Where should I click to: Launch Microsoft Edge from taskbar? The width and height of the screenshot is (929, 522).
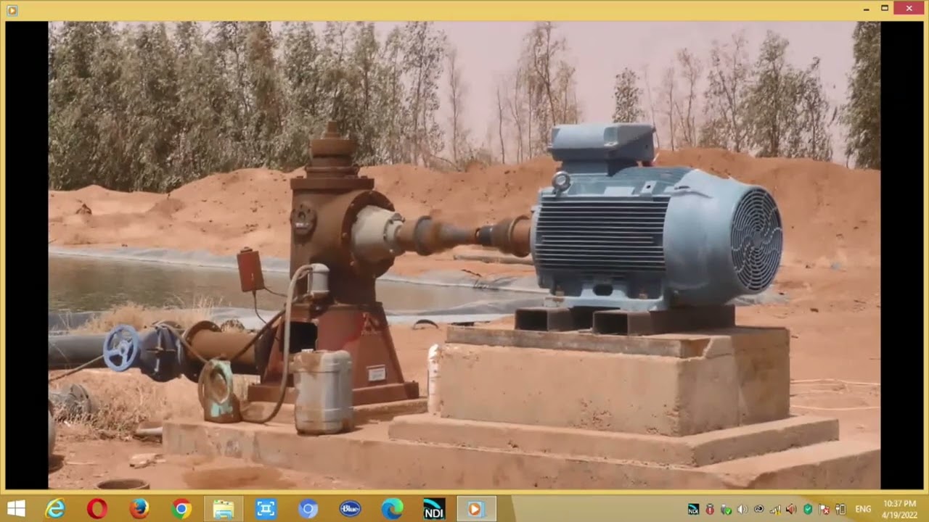392,509
